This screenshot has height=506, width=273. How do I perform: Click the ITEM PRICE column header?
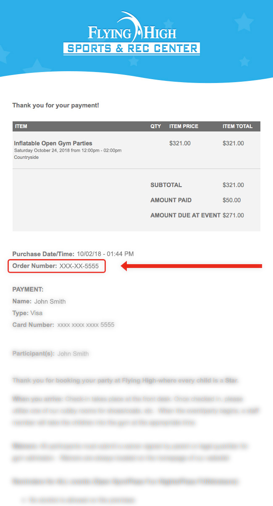(184, 126)
